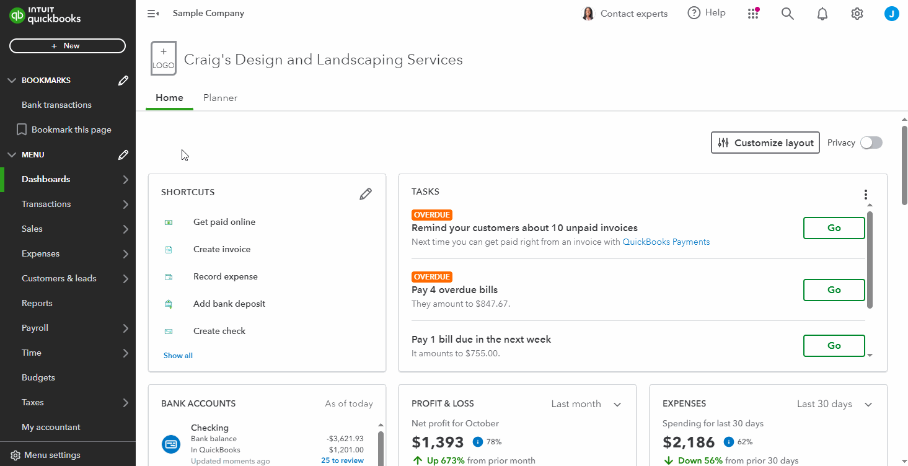The height and width of the screenshot is (466, 908).
Task: Click the pencil icon in Shortcuts card
Action: tap(366, 194)
